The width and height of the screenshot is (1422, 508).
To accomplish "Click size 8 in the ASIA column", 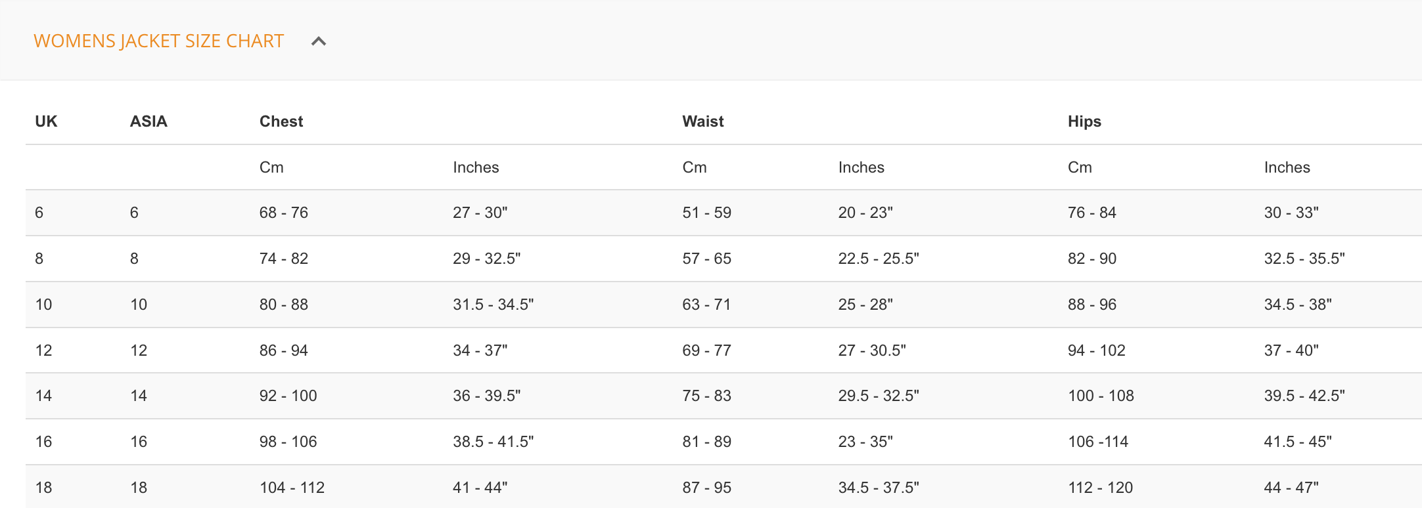I will pos(134,259).
